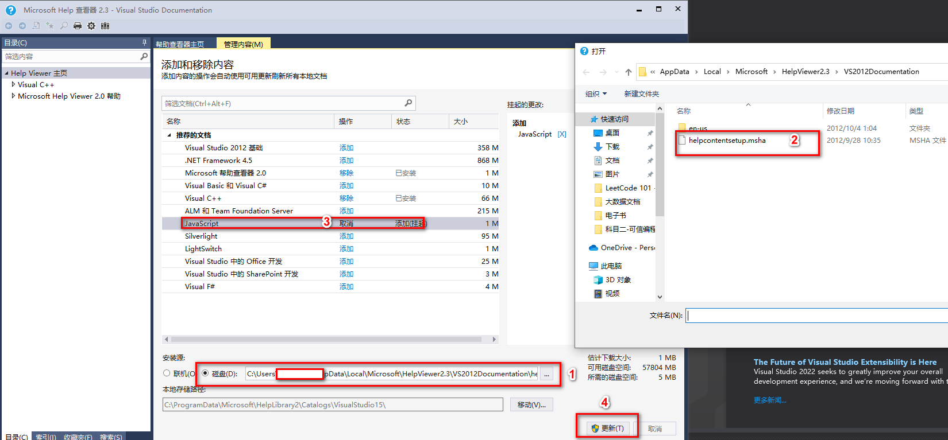Screen dimensions: 948x440
Task: Select 3D 对象 in Open dialog sidebar
Action: pos(612,279)
